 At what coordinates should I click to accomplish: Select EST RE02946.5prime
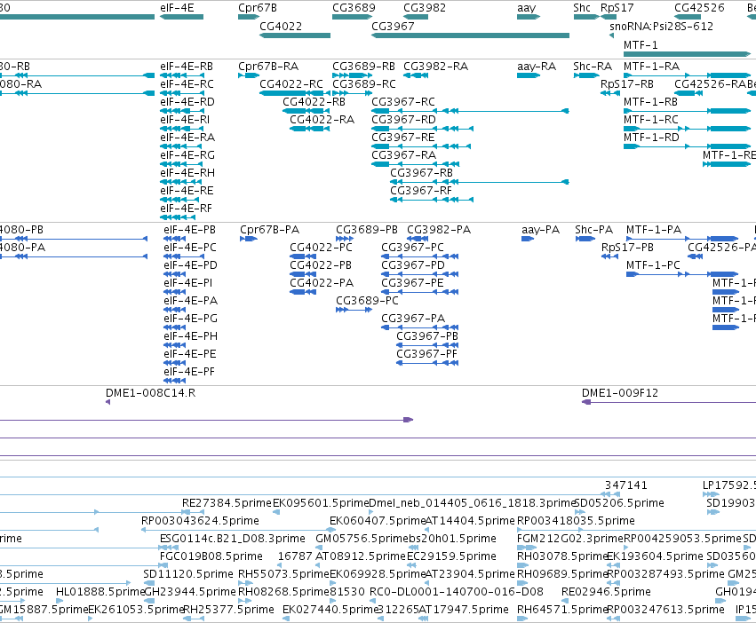pyautogui.click(x=606, y=592)
